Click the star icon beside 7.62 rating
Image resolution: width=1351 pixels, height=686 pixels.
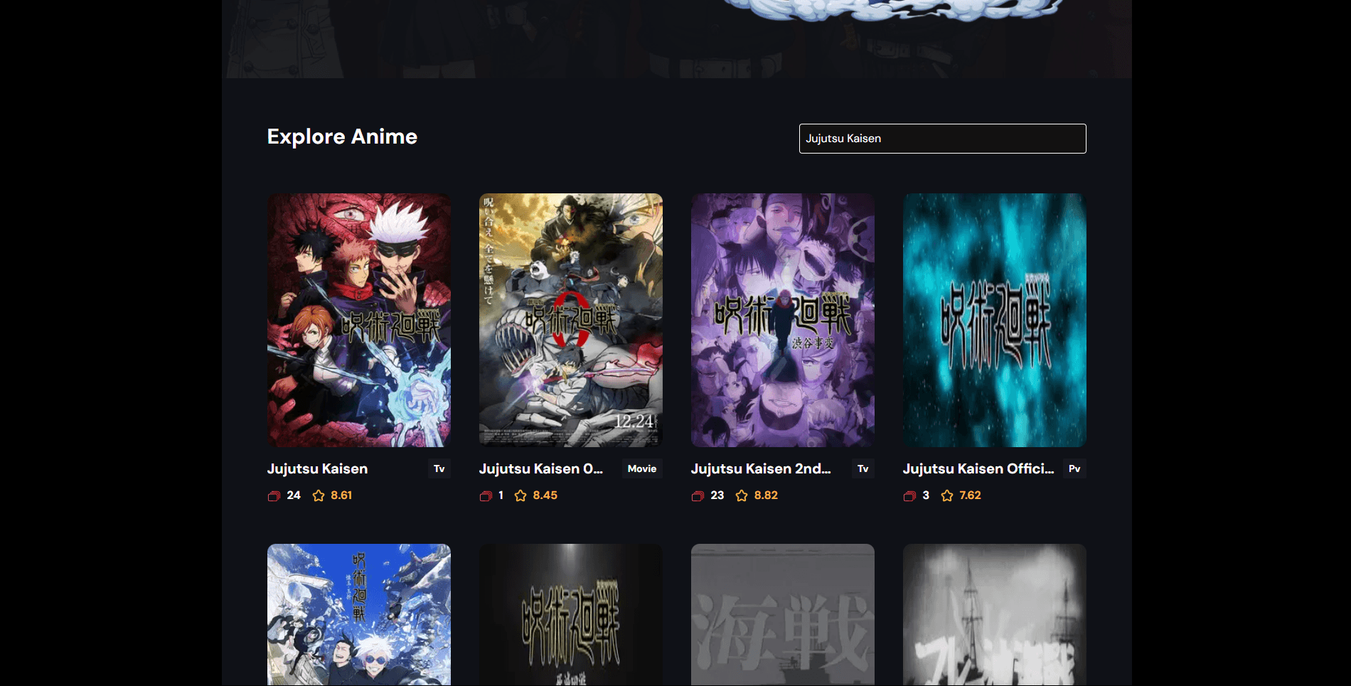click(x=947, y=495)
